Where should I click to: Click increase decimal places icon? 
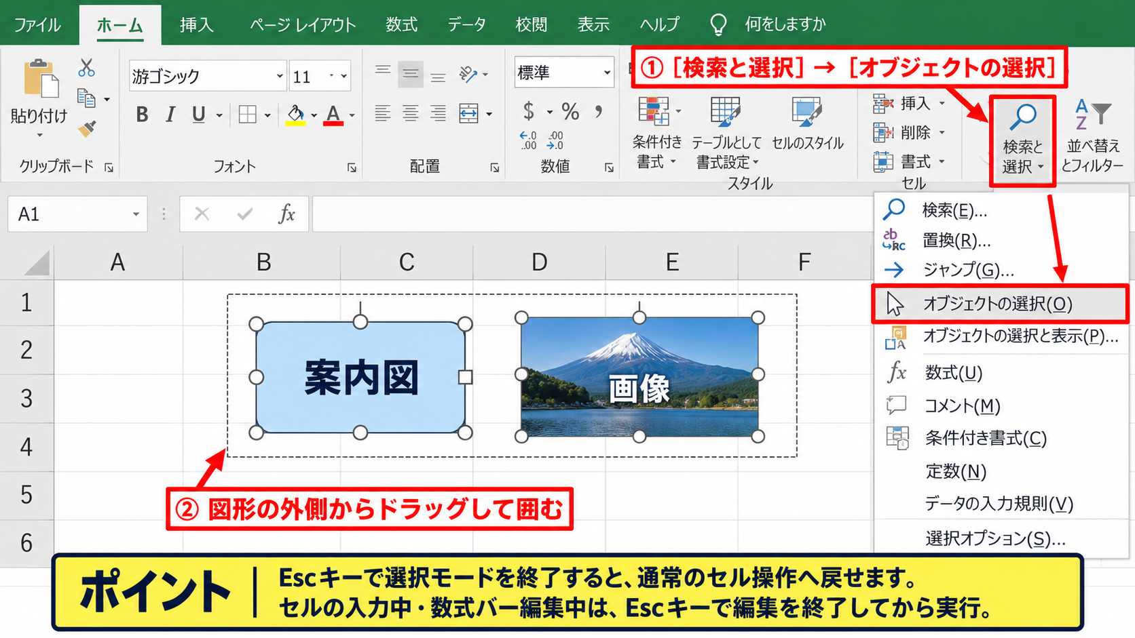528,140
